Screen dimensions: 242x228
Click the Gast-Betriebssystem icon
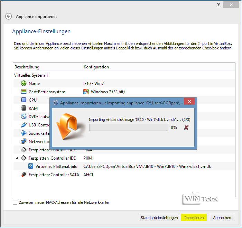24,92
